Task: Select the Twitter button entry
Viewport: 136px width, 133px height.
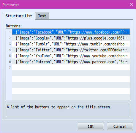Action: pos(71,50)
